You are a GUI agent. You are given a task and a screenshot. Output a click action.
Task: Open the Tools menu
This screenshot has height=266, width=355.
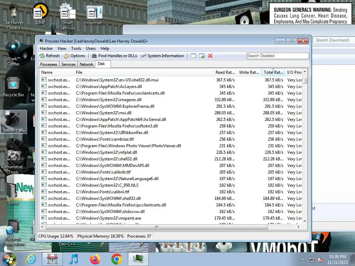pyautogui.click(x=76, y=48)
